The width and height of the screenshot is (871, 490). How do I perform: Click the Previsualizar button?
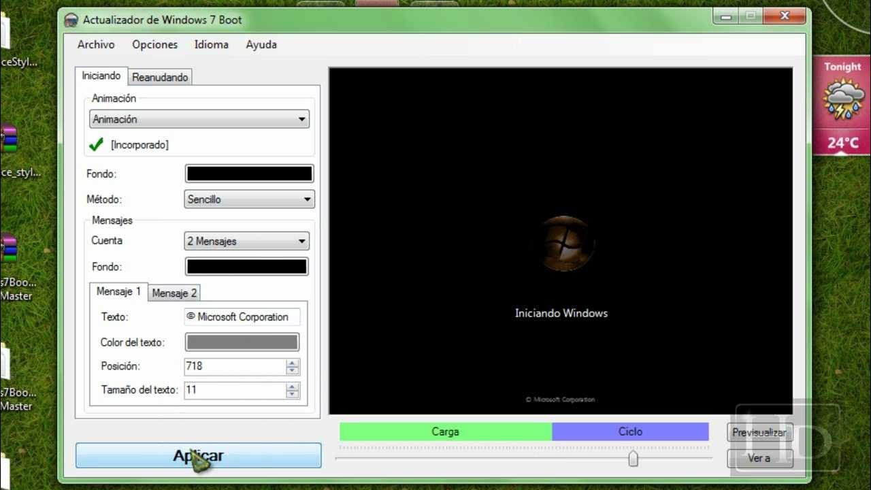pos(760,432)
